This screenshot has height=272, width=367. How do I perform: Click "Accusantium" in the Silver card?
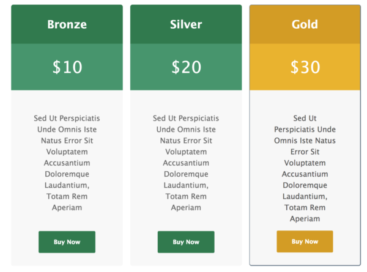(x=186, y=163)
